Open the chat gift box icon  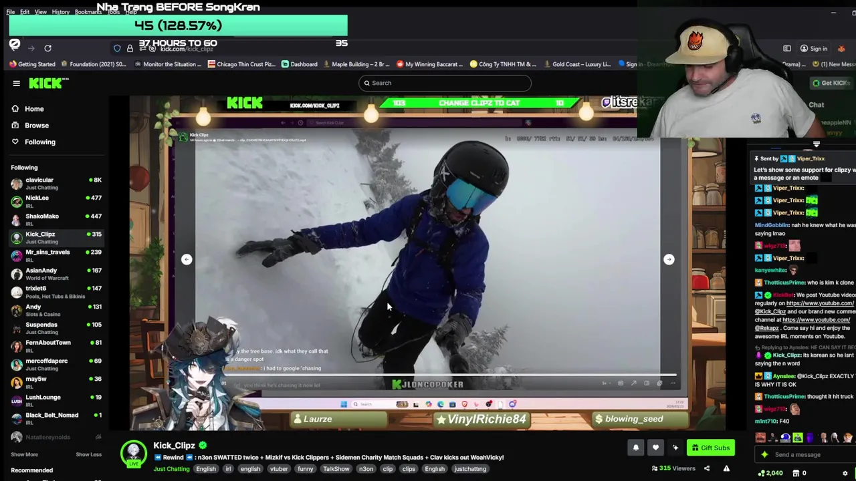coord(796,473)
